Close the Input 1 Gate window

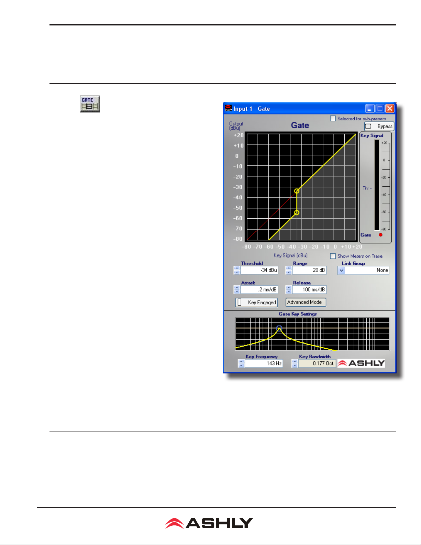click(x=390, y=109)
